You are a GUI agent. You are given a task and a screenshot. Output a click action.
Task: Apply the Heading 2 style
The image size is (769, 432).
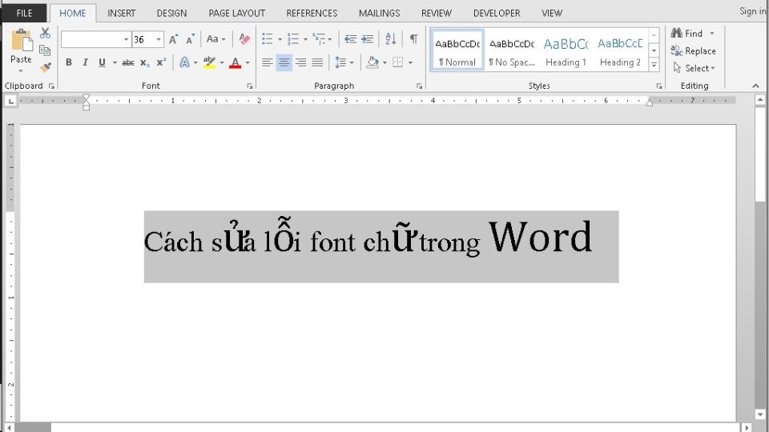[620, 50]
